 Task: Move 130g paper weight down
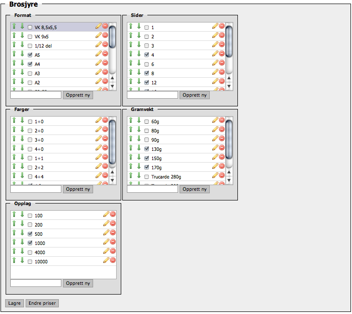pyautogui.click(x=139, y=149)
